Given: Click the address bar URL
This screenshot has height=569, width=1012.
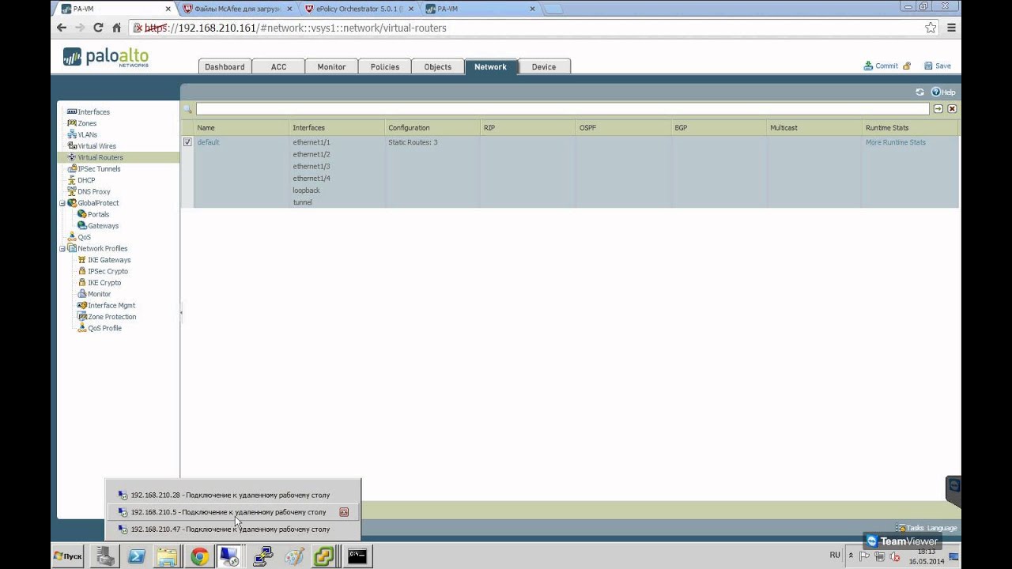Looking at the screenshot, I should click(x=296, y=28).
